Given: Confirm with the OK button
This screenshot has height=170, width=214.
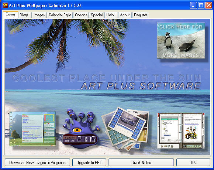Looking at the screenshot, I should (x=193, y=163).
